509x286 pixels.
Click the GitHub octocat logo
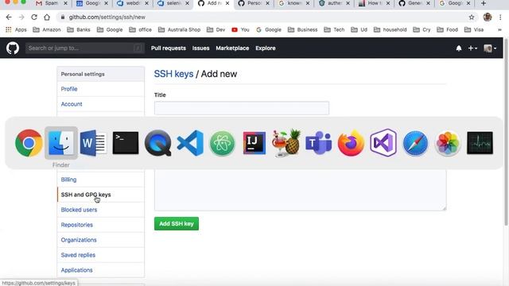point(13,48)
